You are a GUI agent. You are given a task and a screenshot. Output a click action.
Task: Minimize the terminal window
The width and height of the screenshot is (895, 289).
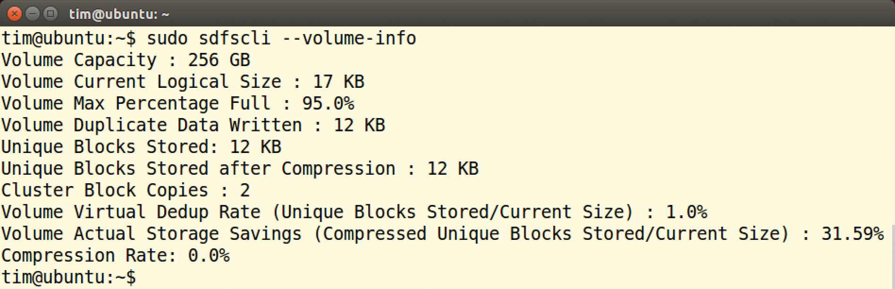tap(32, 14)
